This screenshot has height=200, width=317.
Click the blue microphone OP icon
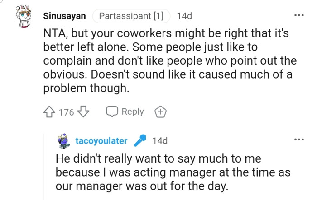tap(140, 141)
